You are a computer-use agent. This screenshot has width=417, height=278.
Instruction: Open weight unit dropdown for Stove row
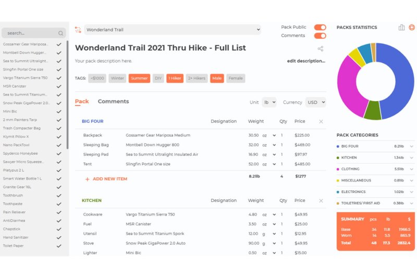click(x=269, y=243)
